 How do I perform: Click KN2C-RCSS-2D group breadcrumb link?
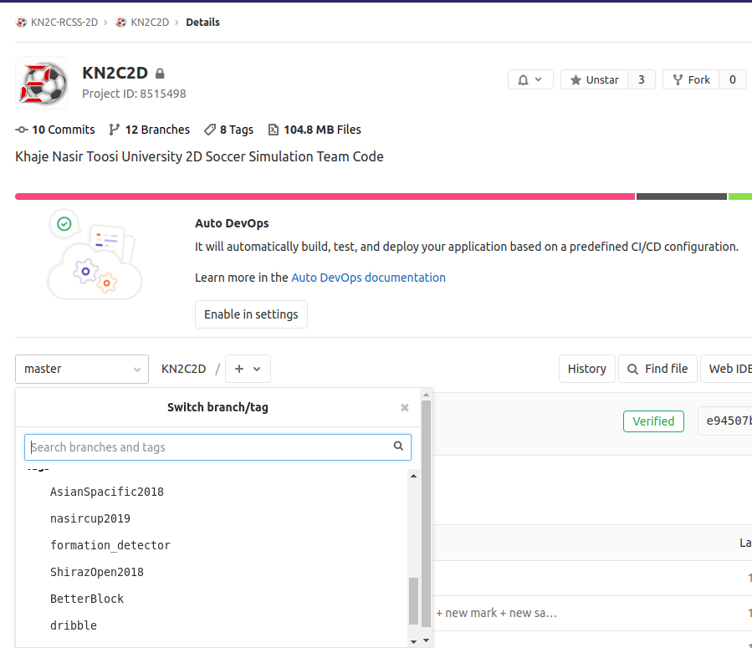pos(64,22)
